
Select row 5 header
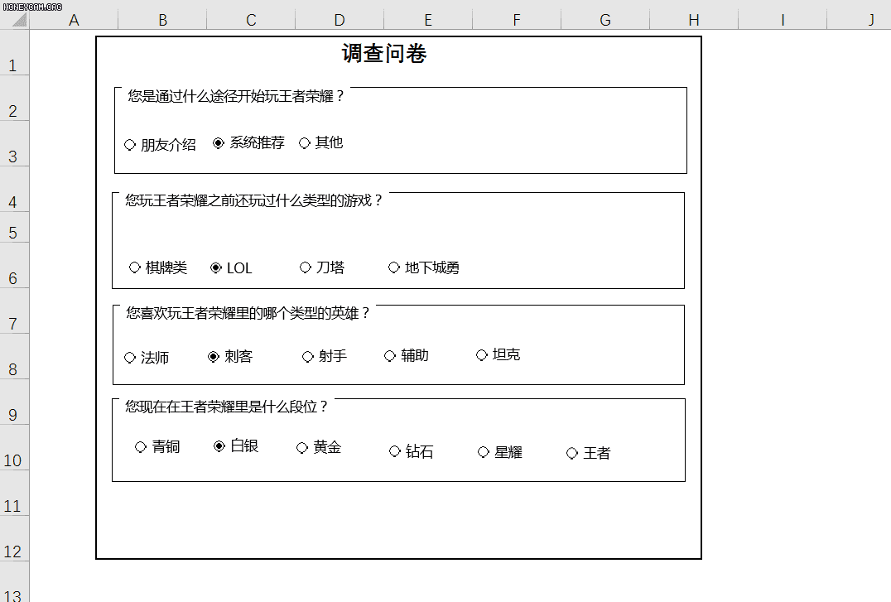14,232
